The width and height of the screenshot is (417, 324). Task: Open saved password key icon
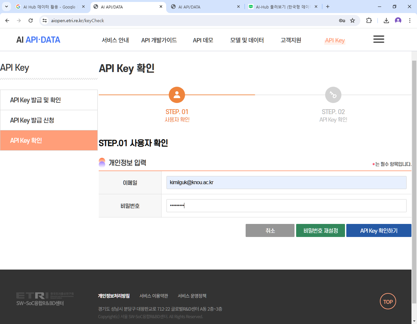tap(342, 21)
